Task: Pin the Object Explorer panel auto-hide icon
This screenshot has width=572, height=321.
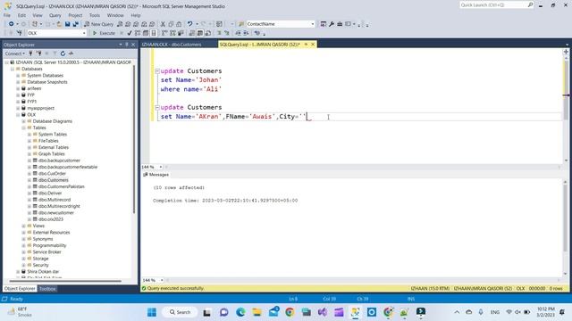Action: pos(127,45)
